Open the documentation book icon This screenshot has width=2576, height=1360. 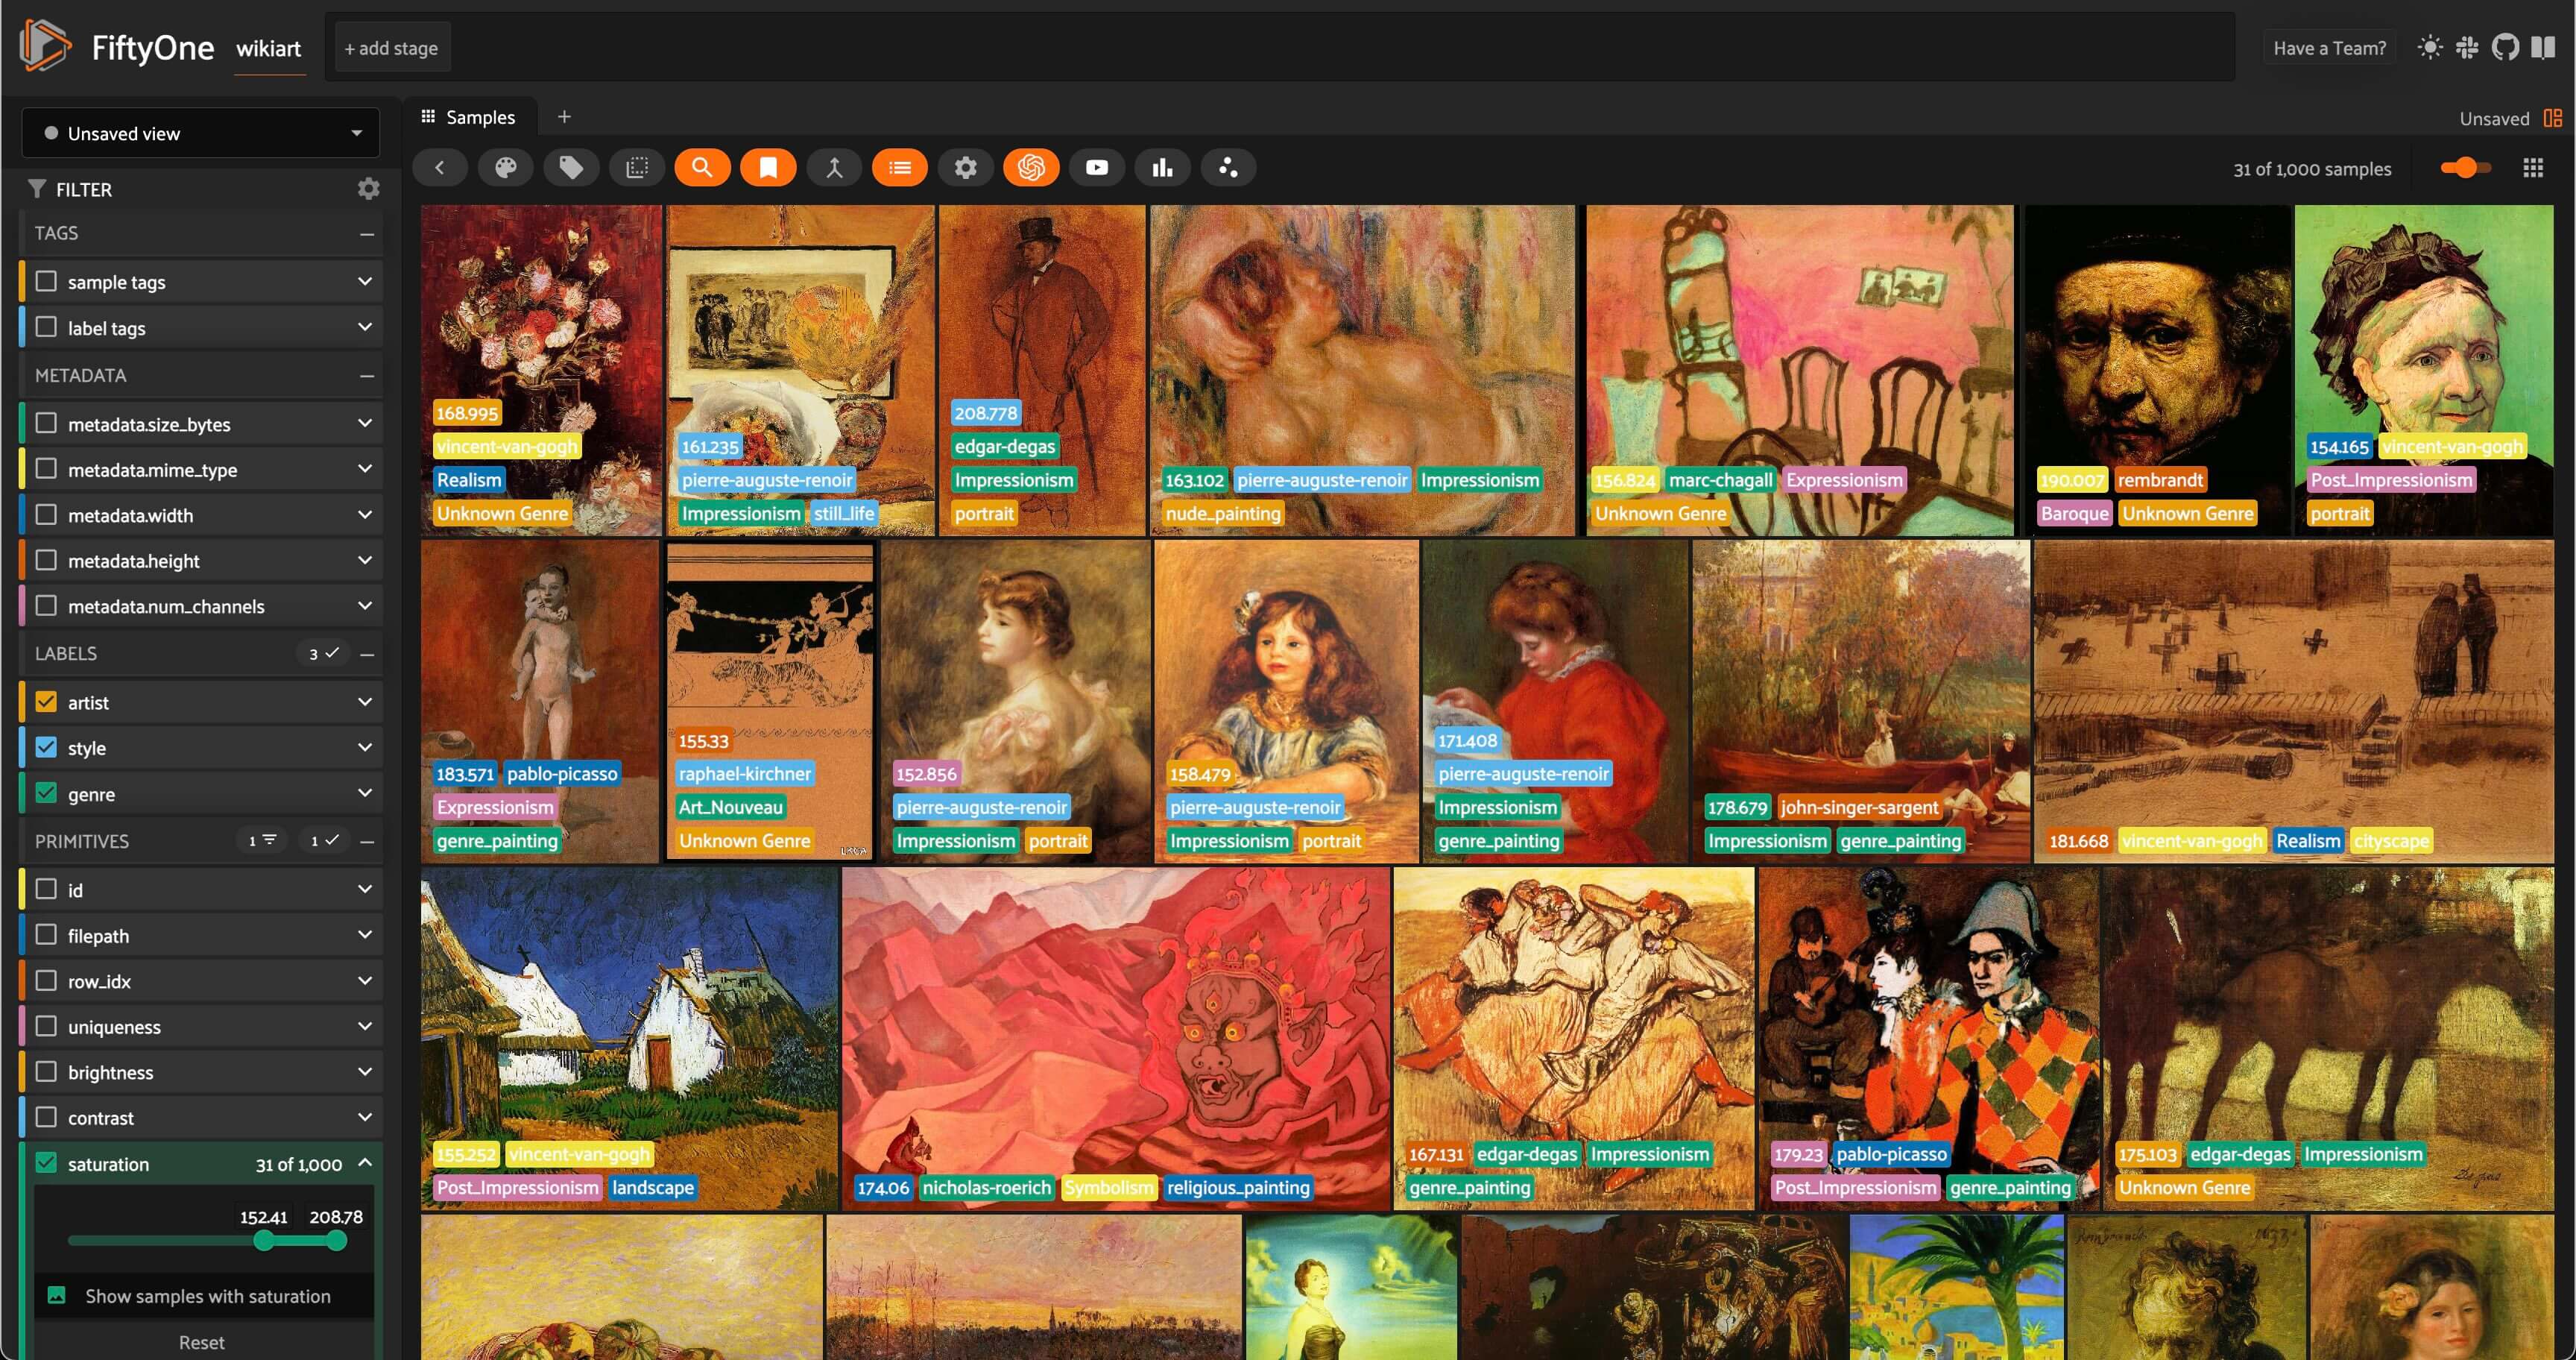click(2543, 47)
